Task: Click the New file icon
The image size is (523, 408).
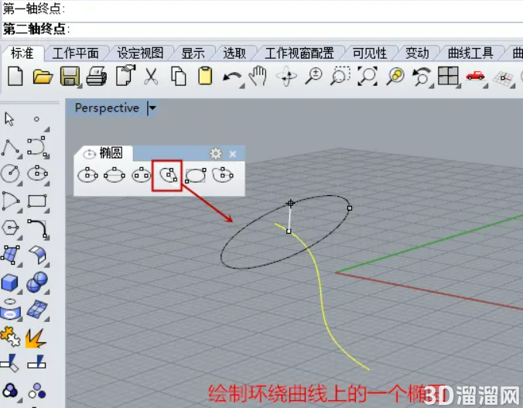Action: pos(15,77)
